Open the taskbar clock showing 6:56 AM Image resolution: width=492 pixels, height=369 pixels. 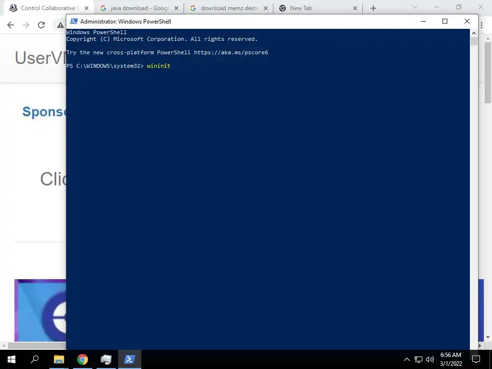coord(451,359)
